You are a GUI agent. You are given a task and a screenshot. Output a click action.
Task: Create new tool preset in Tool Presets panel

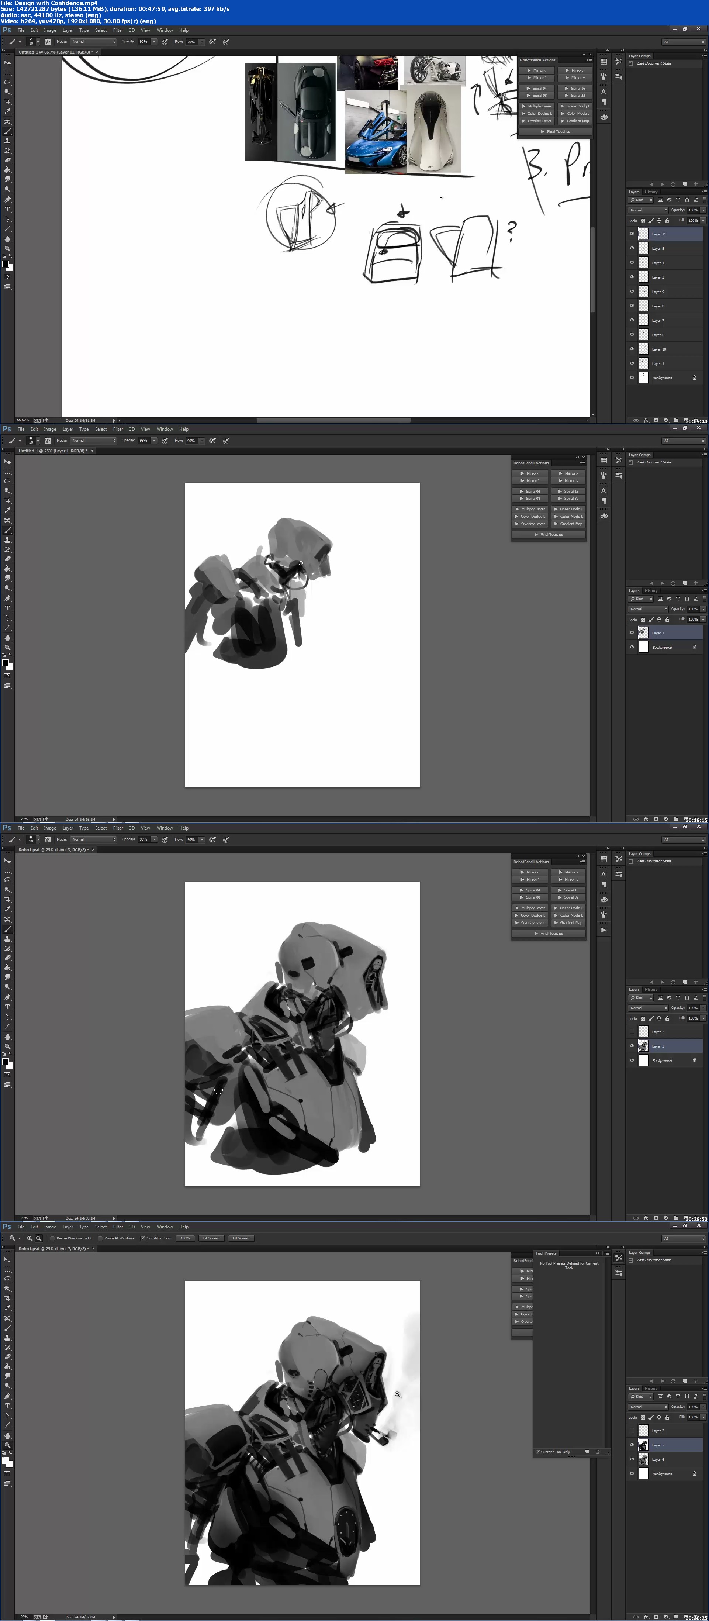point(587,1452)
